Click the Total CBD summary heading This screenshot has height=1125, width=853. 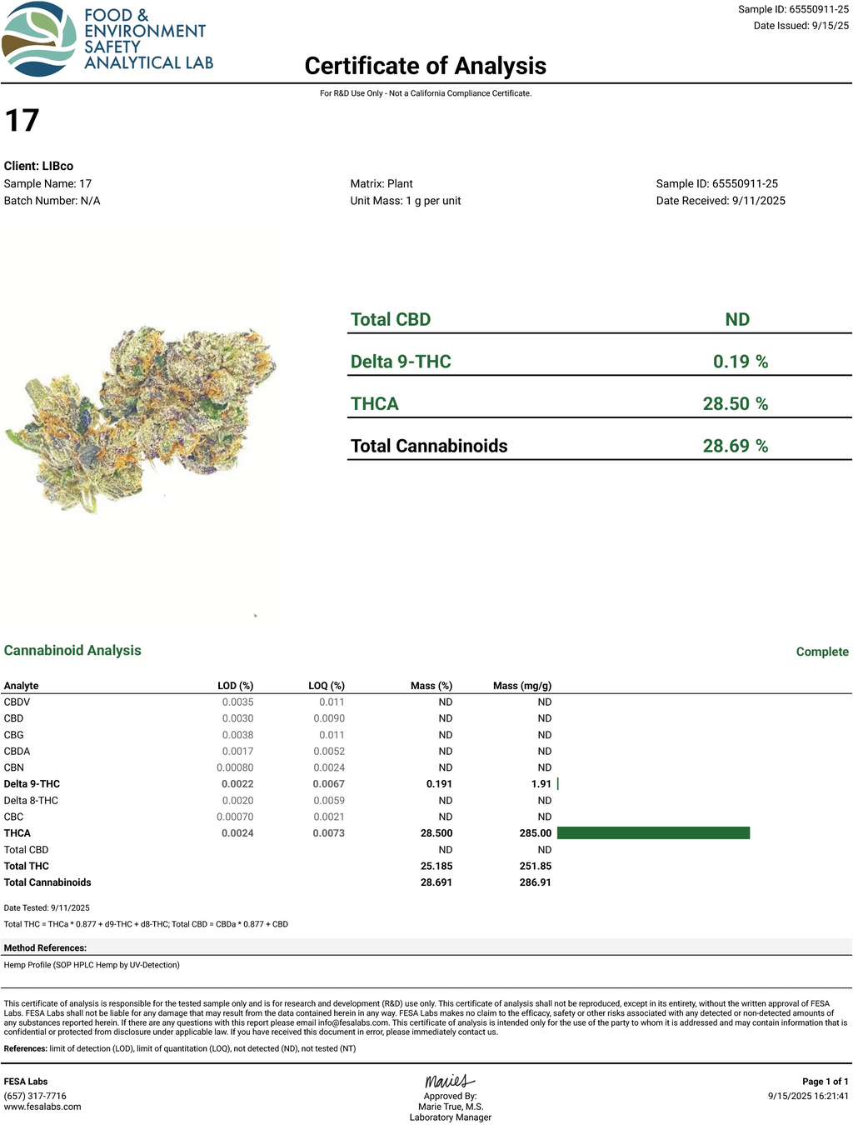point(391,320)
